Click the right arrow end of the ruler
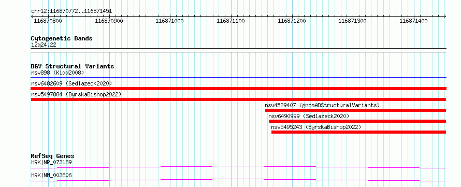 [445, 16]
